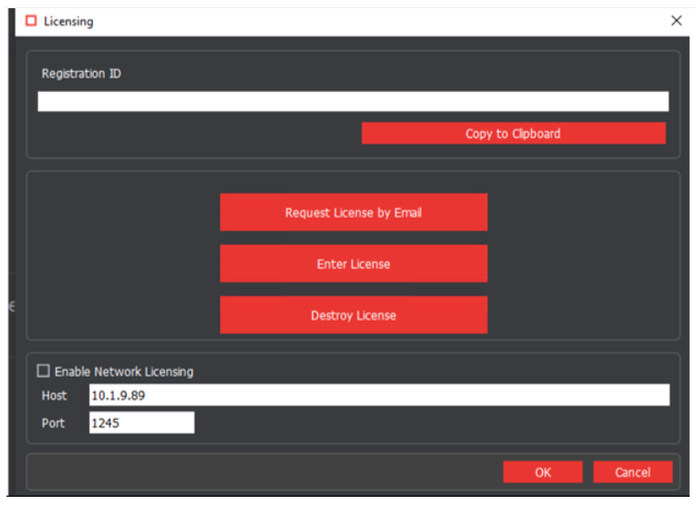Click the Host label
696x515 pixels.
click(54, 396)
